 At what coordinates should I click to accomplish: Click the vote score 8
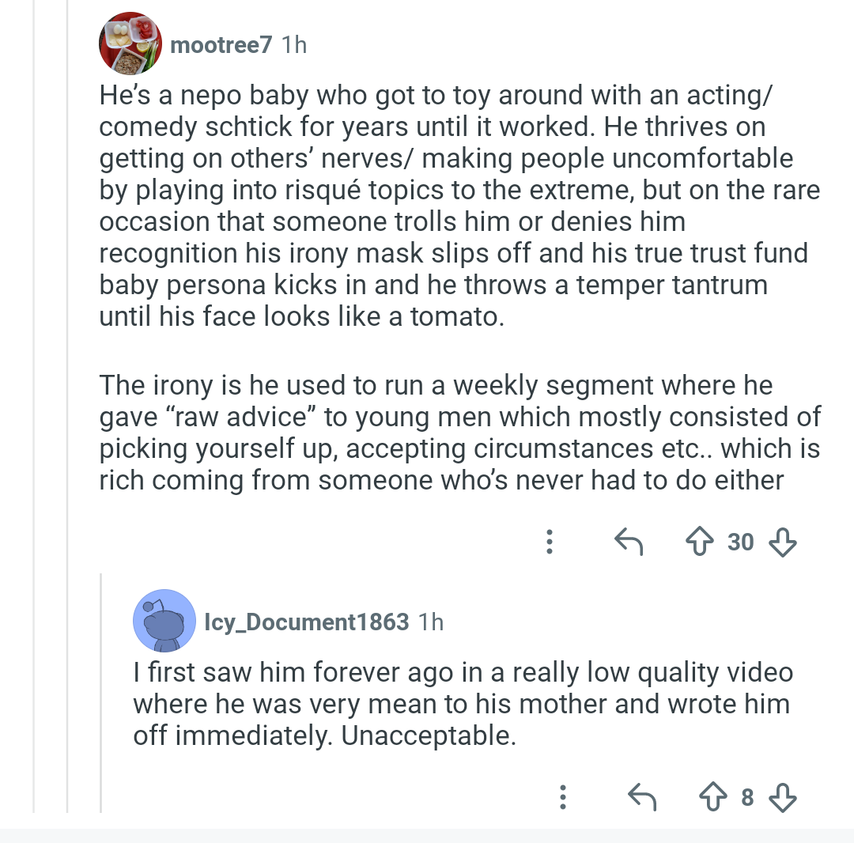point(747,796)
